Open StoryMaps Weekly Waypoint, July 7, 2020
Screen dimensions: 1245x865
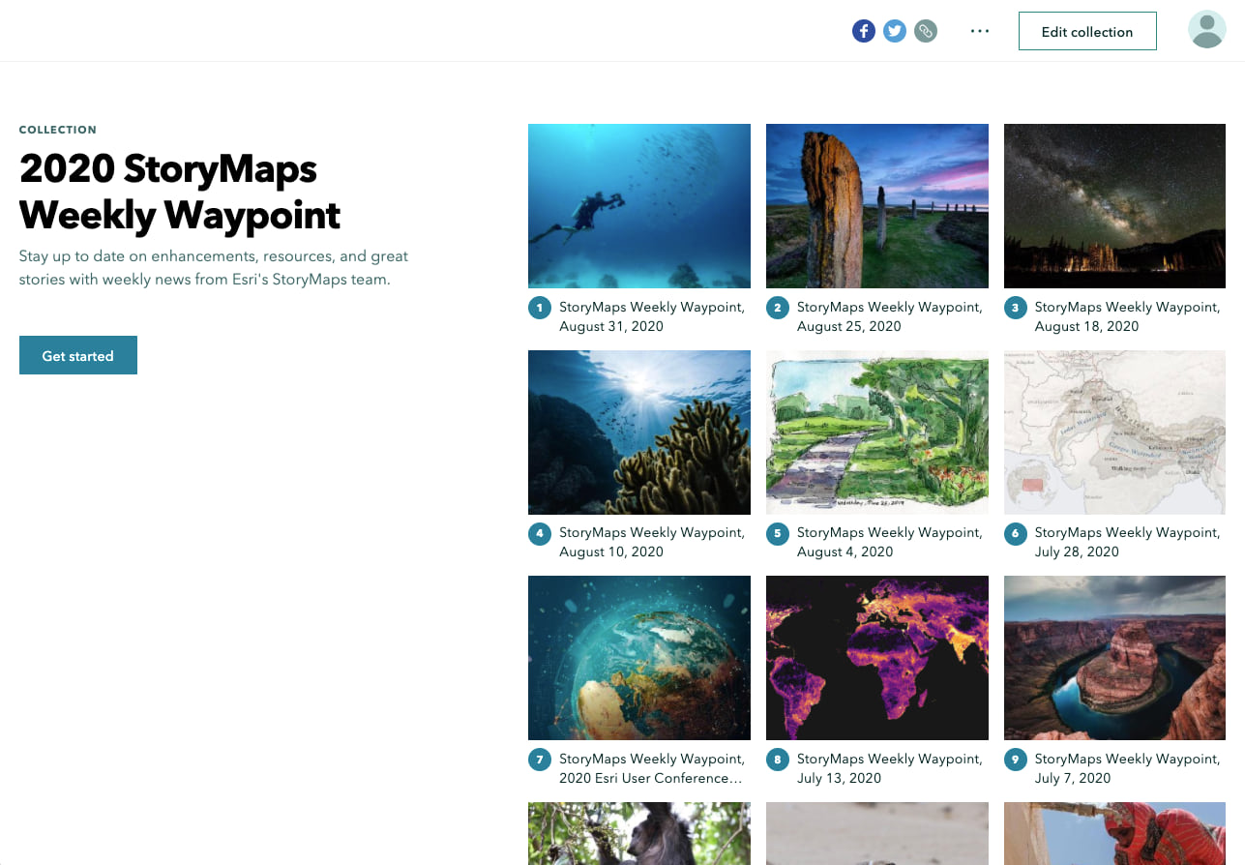point(1128,768)
